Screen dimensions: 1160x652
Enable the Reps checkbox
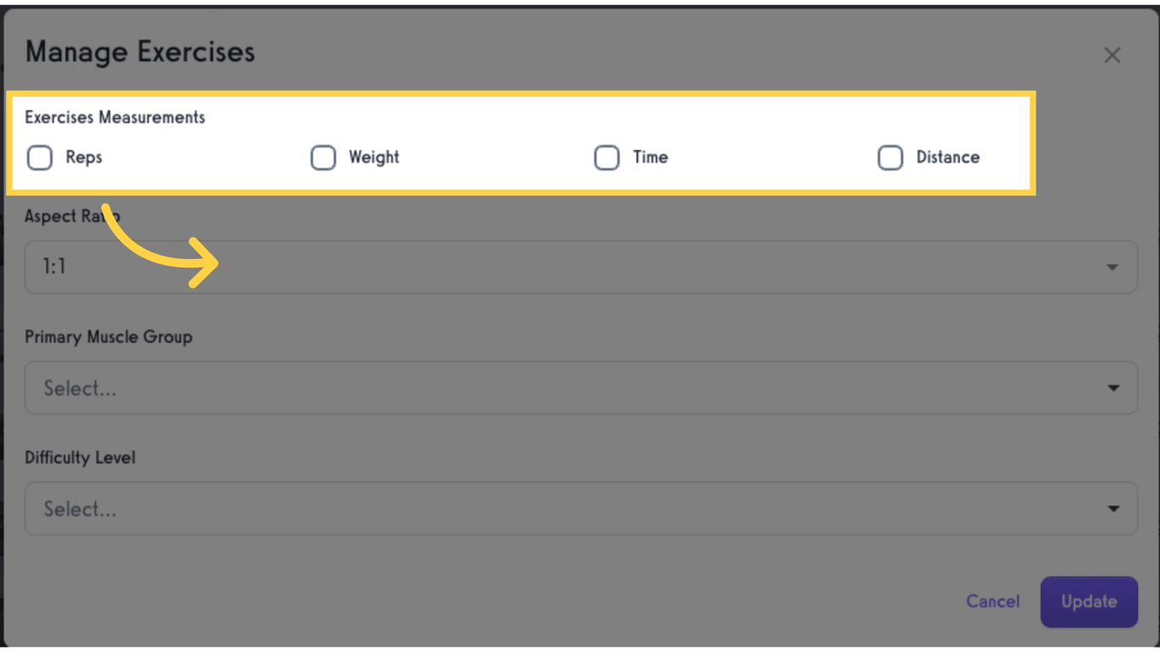coord(40,158)
